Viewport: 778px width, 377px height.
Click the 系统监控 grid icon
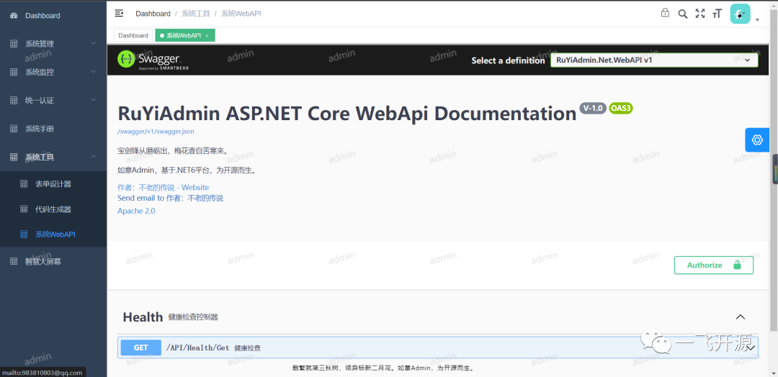(14, 72)
